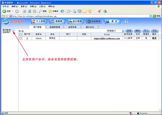Print the page with printer icon
Image resolution: width=162 pixels, height=115 pixels.
tap(75, 11)
